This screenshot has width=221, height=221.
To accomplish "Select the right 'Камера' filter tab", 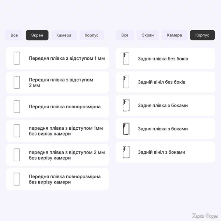I will (174, 35).
